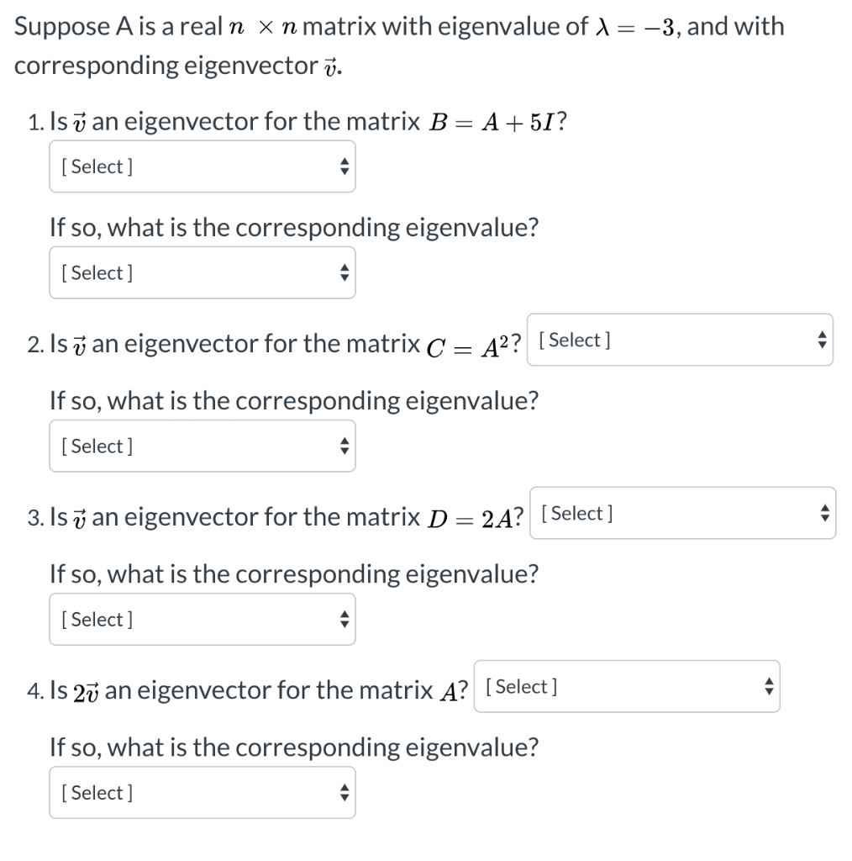This screenshot has width=852, height=861.
Task: Open the Select dropdown next to C = A²
Action: (679, 340)
